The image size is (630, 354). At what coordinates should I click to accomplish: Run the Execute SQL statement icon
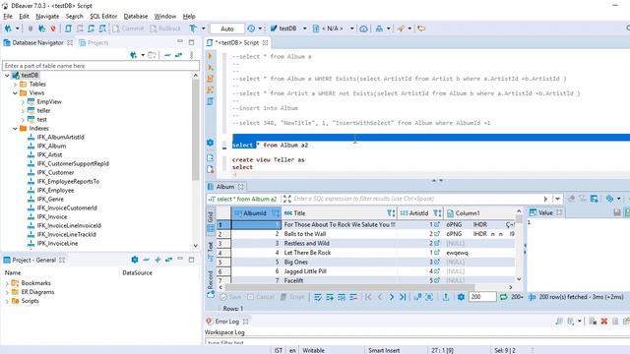point(210,56)
